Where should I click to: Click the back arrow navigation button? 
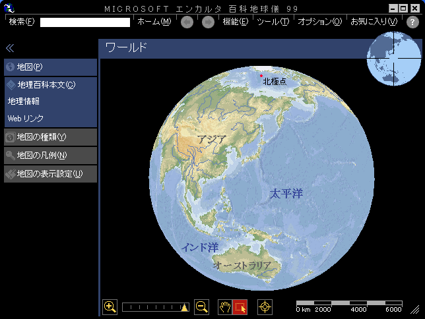[x=187, y=22]
